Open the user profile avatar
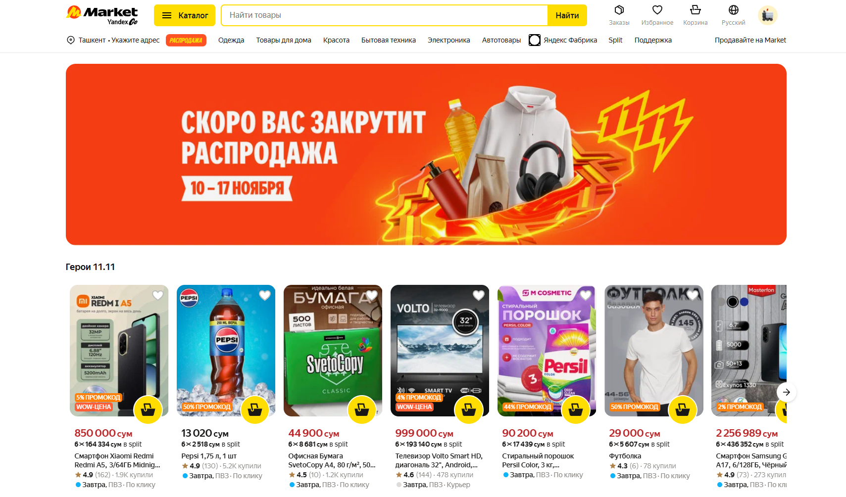Screen dimensions: 846x497 767,15
